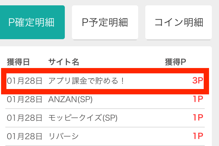Select the ANZAN(SP) site name
Screen dimensions: 219x146
(70, 99)
